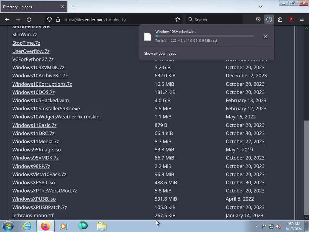The height and width of the screenshot is (232, 309).
Task: Select the Directory: uploads tab
Action: (34, 7)
